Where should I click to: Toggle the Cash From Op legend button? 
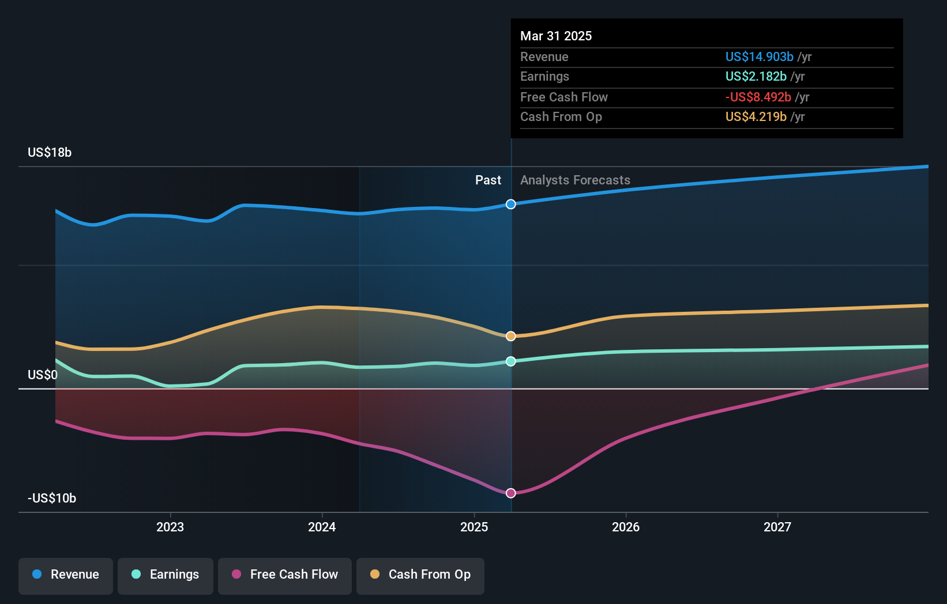tap(420, 576)
